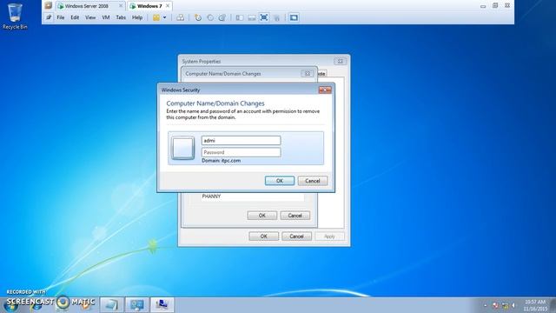The width and height of the screenshot is (556, 313).
Task: Click the System Properties taskbar icon
Action: click(x=162, y=305)
